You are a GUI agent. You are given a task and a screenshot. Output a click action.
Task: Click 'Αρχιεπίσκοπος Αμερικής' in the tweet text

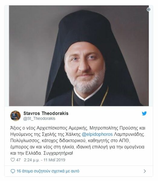click(x=62, y=128)
